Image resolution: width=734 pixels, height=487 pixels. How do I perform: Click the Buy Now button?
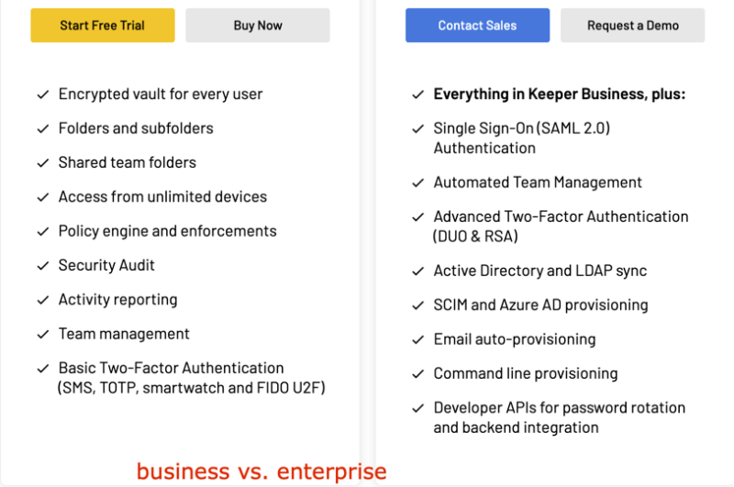coord(258,26)
